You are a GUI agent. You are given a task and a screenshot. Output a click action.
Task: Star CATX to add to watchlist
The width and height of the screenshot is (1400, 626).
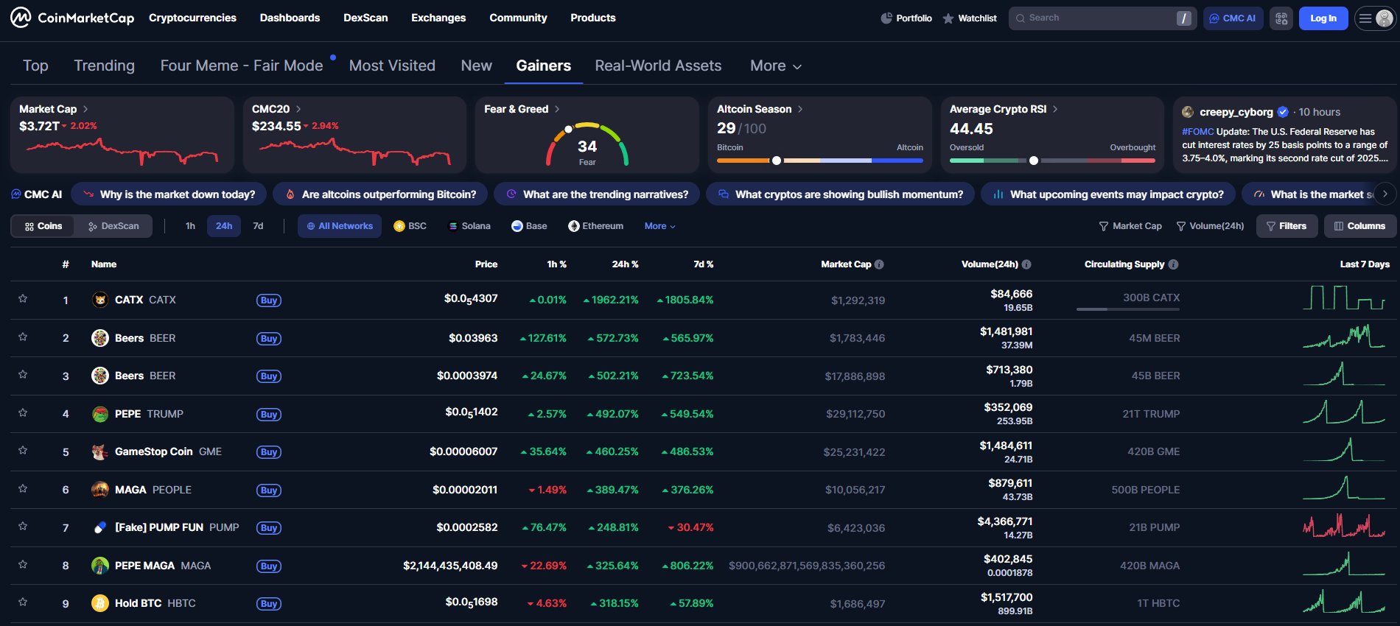click(23, 299)
